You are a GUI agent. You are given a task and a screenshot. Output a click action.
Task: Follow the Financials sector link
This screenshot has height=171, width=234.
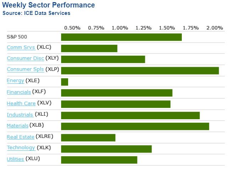coord(19,92)
